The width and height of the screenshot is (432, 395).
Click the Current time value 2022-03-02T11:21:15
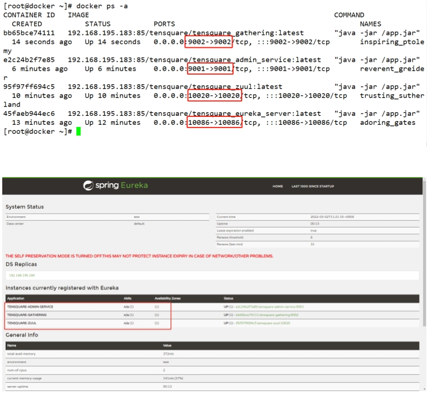(x=332, y=217)
